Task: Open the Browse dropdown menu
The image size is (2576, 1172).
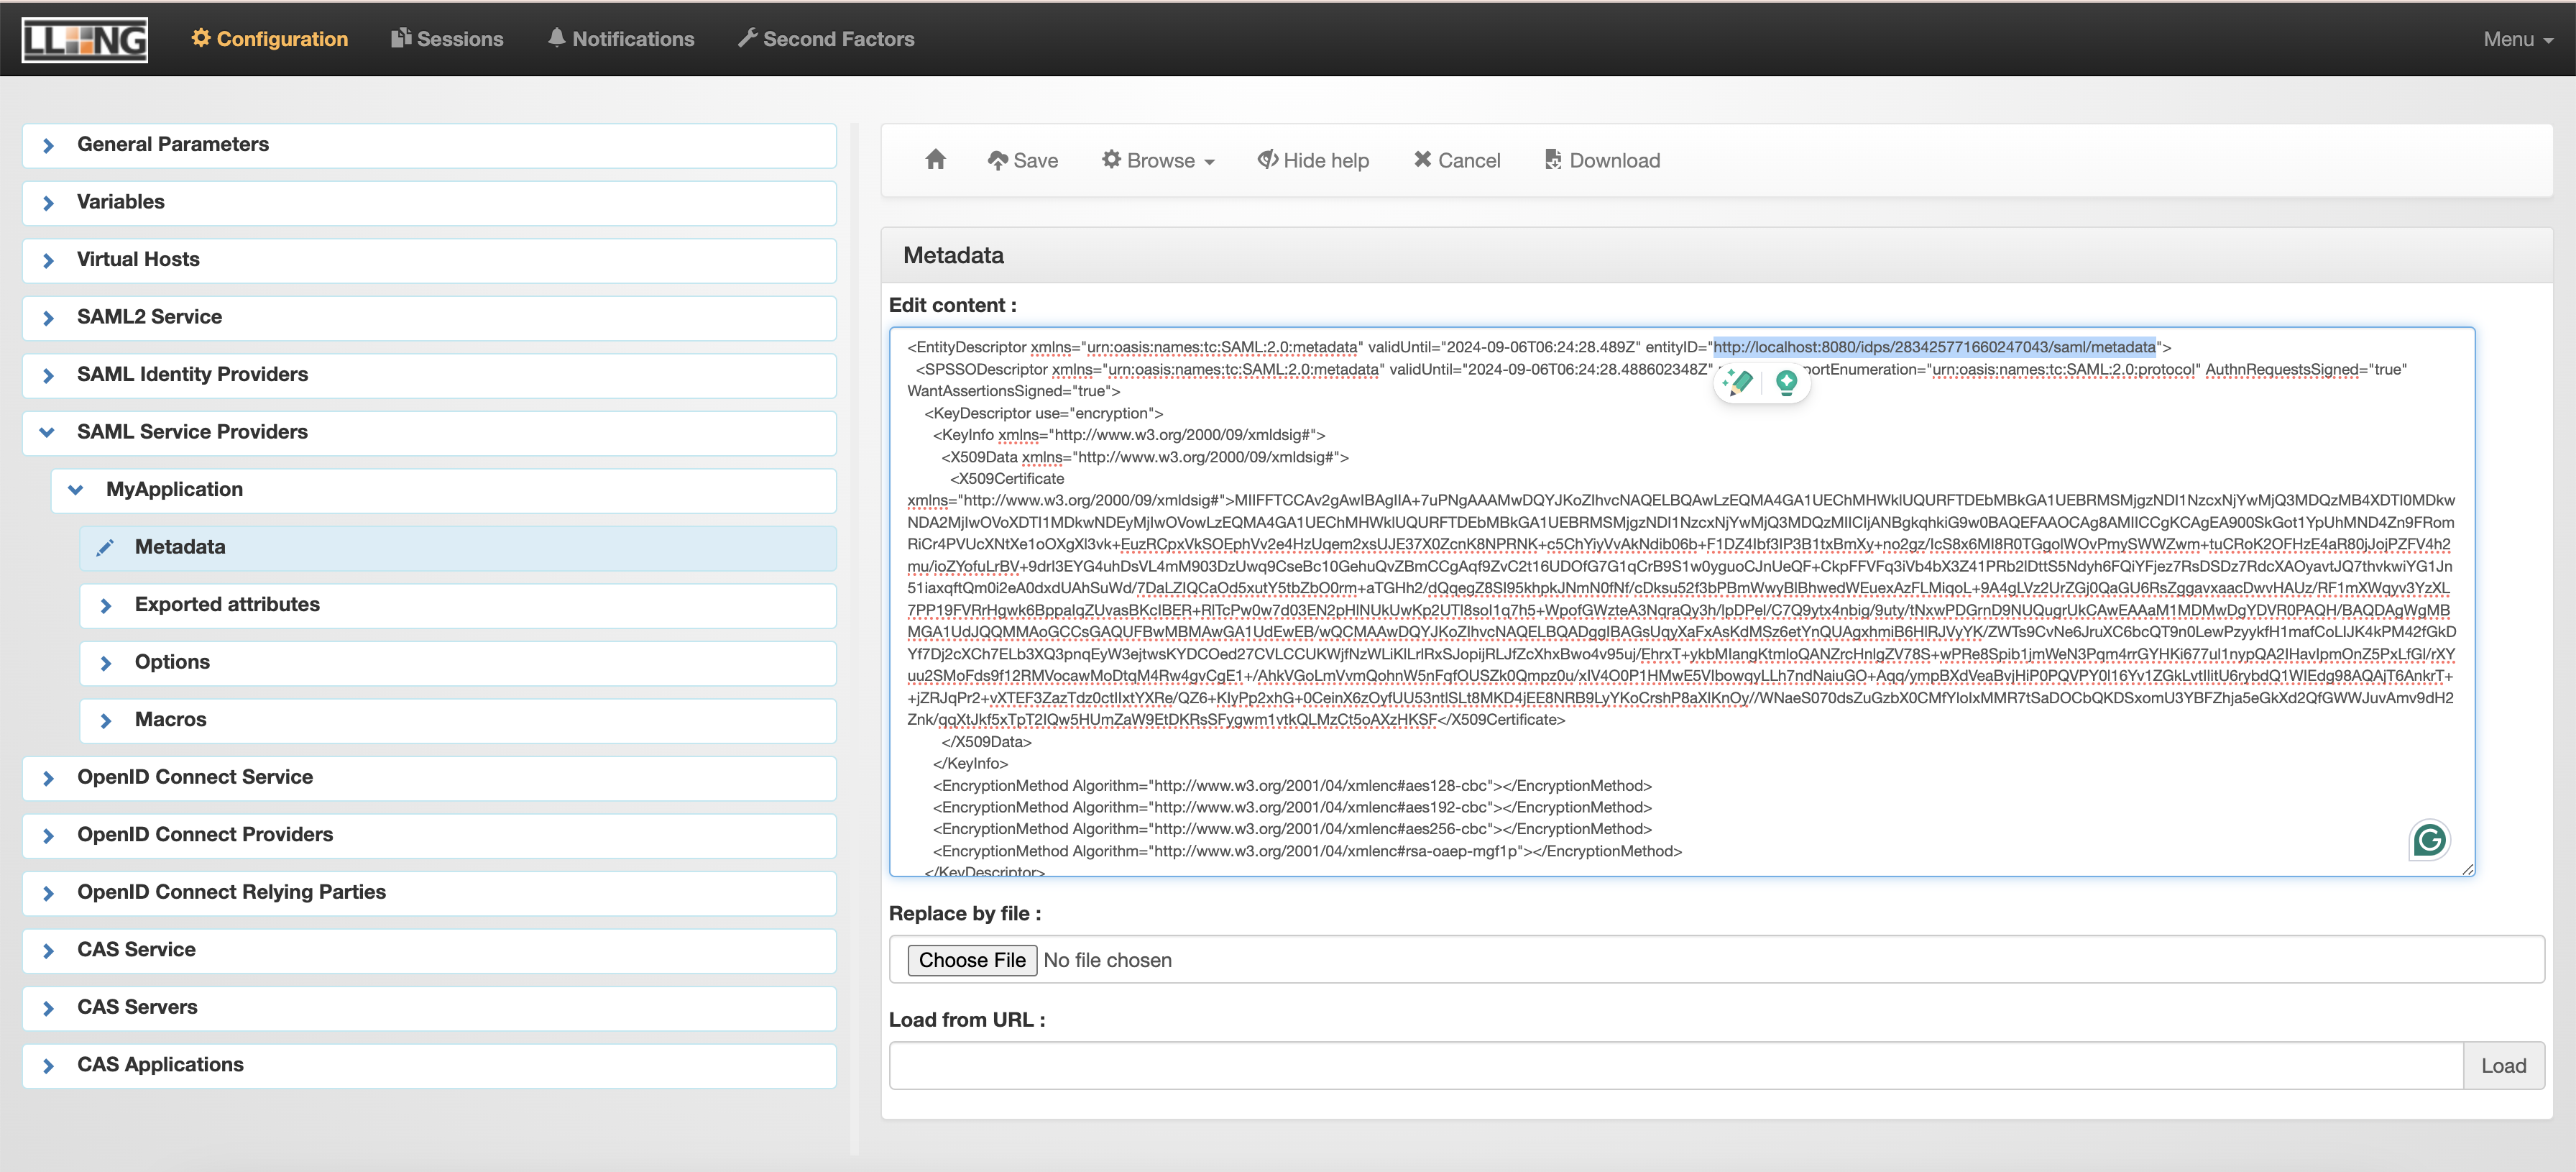Action: (1158, 160)
